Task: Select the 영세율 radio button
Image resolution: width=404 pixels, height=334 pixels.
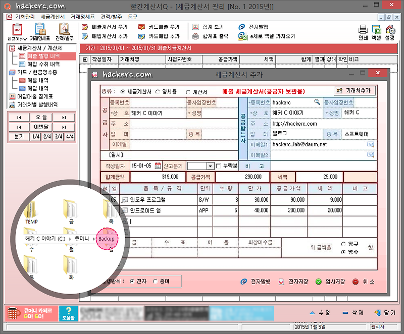Action: tap(158, 92)
